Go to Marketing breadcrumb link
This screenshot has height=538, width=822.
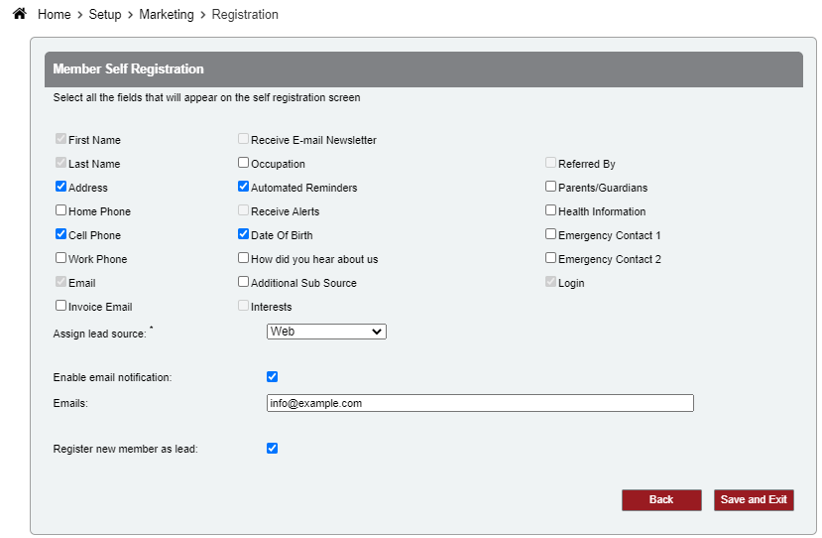pyautogui.click(x=166, y=15)
